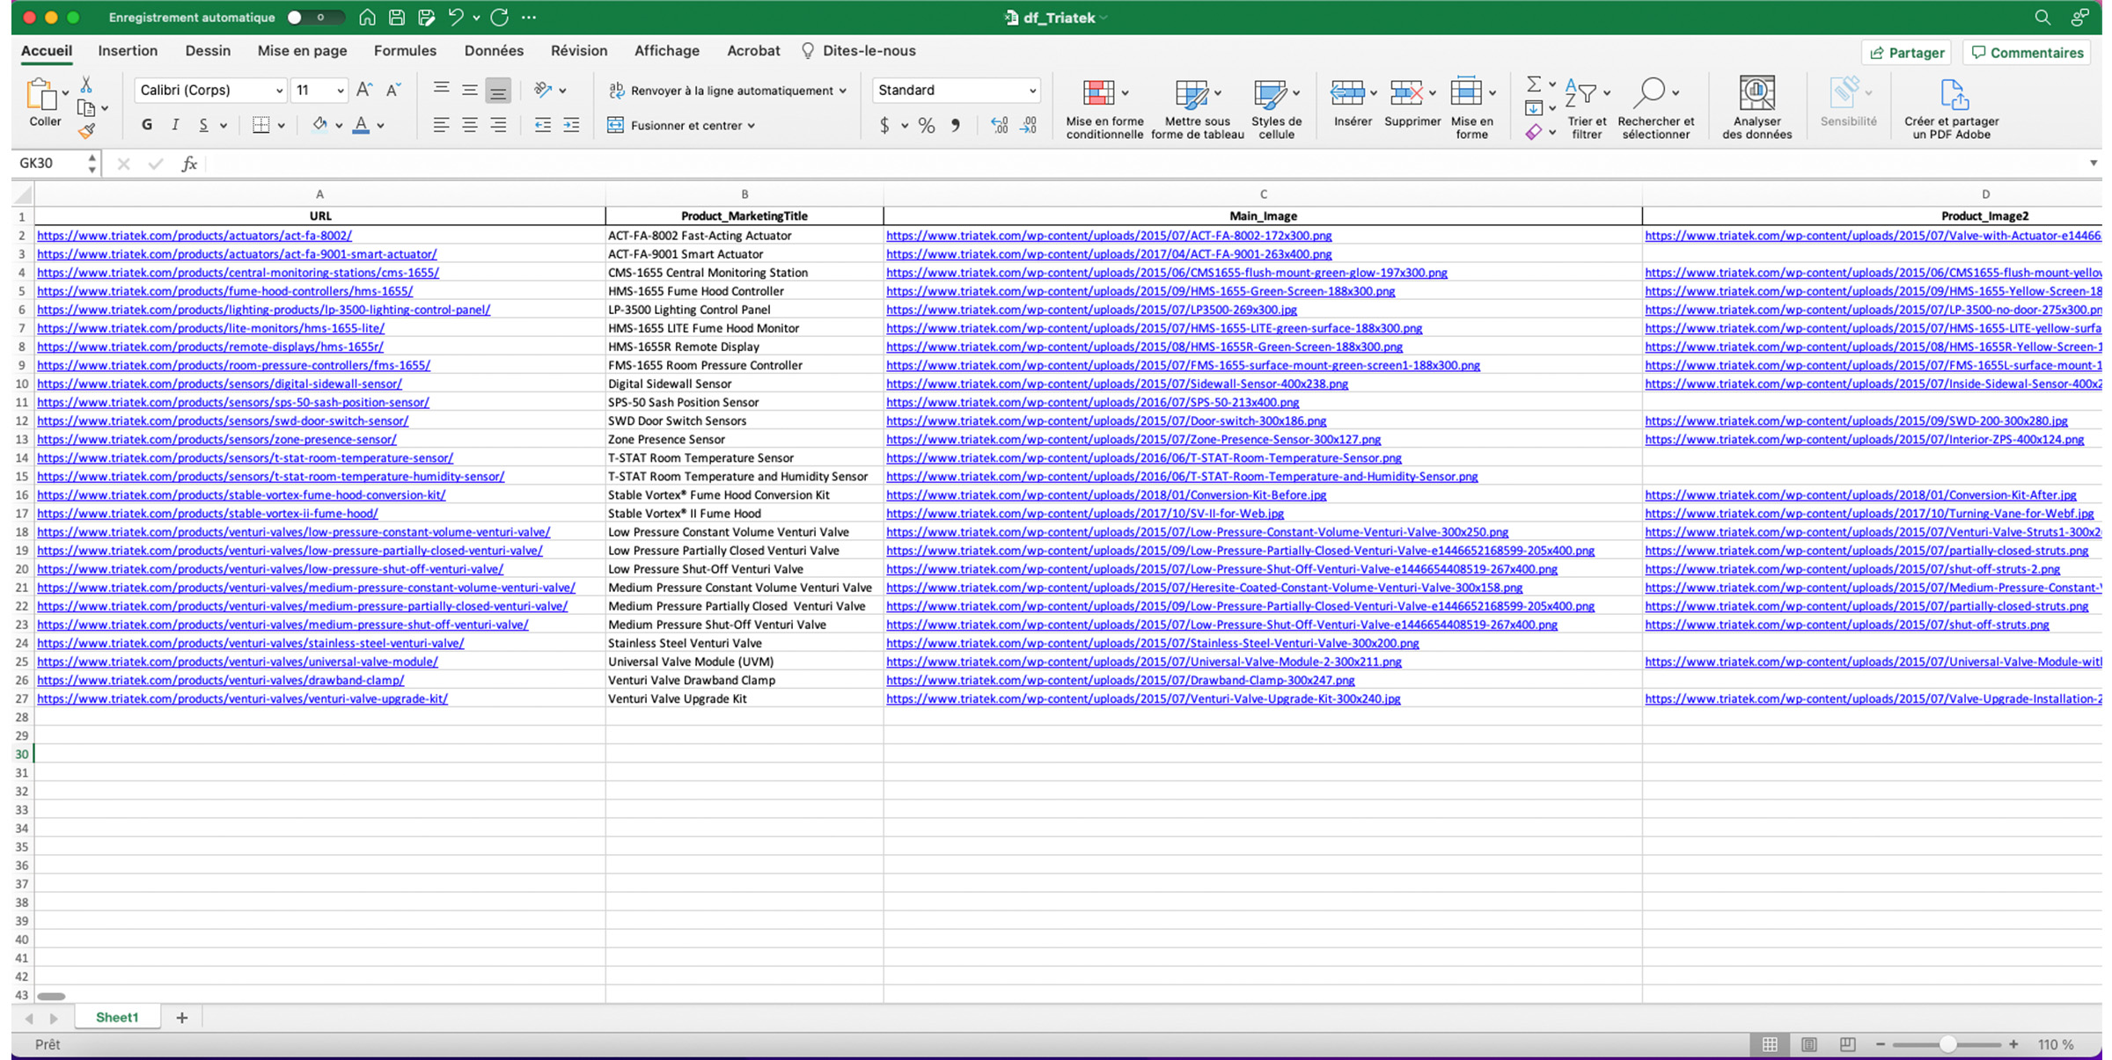Increase font size with large A icon
The height and width of the screenshot is (1060, 2112).
363,90
